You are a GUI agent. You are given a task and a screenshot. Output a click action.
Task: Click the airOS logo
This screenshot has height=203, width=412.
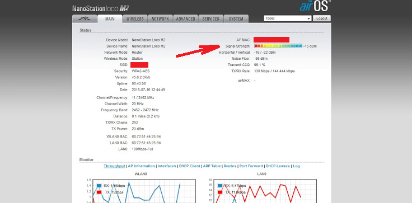315,6
